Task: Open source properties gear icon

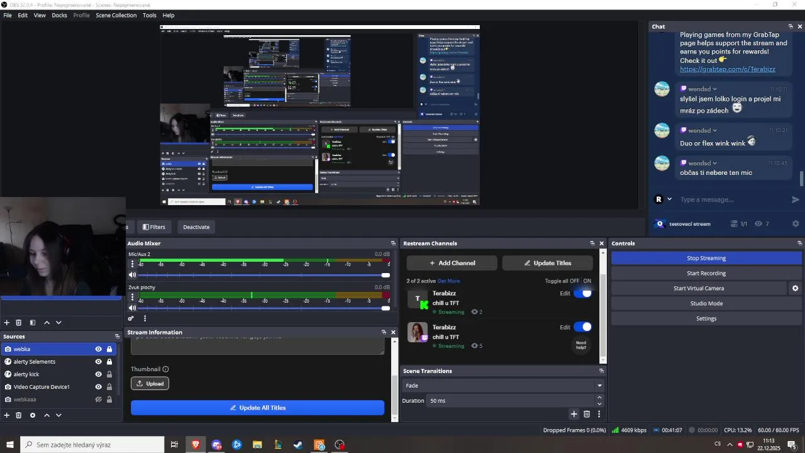Action: pos(33,415)
